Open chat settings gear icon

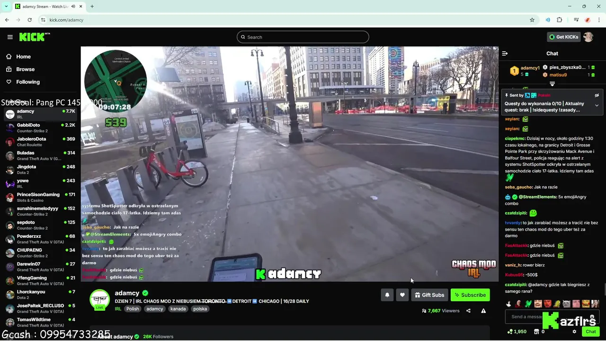pyautogui.click(x=574, y=332)
